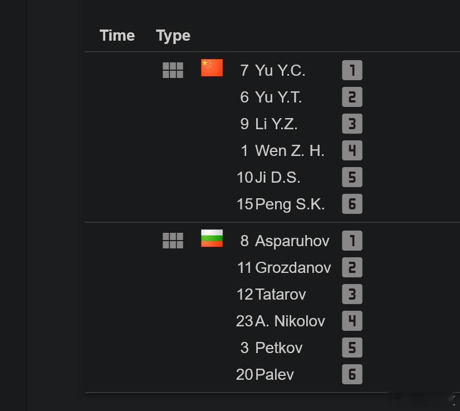Select position badge 6 beside Peng S.K.
Screen dimensions: 460x411
[x=352, y=204]
